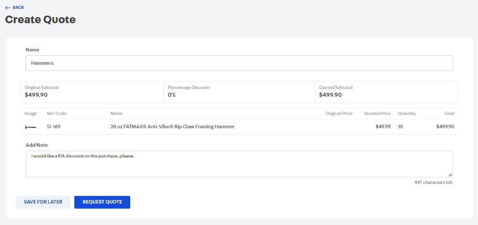Viewport: 478px width, 225px height.
Task: Click the $49.99 quoted price in the row
Action: click(x=383, y=127)
